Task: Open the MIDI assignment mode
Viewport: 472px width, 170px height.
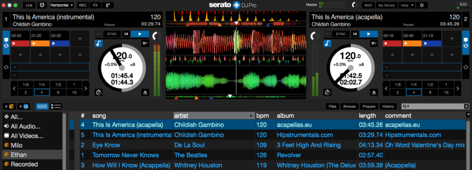Action: tap(368, 5)
